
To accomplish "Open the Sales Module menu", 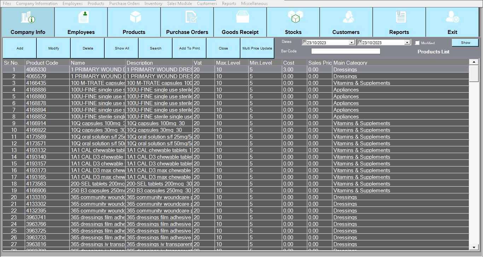I will [179, 4].
